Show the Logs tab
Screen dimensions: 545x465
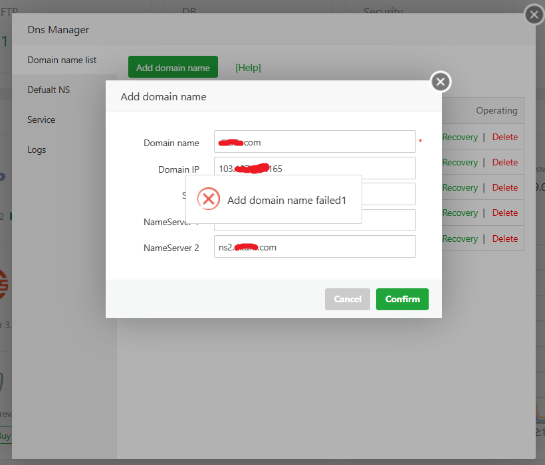[37, 149]
